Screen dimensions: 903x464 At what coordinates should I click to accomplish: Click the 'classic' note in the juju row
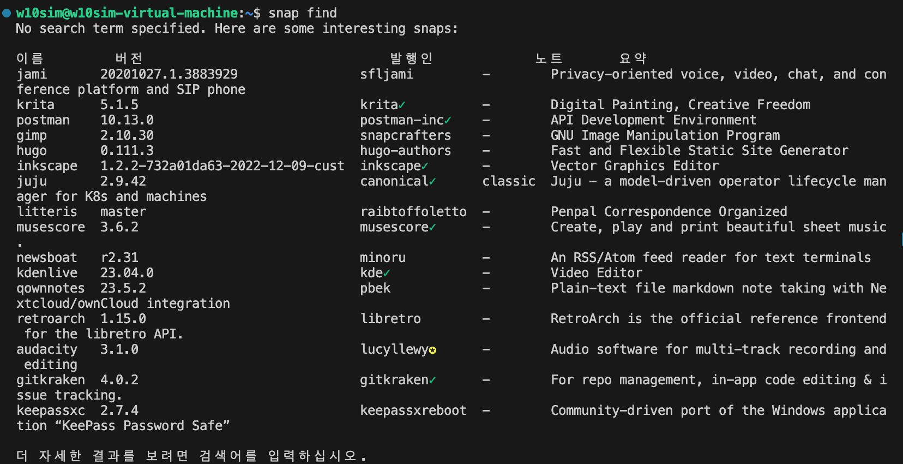[x=509, y=181]
